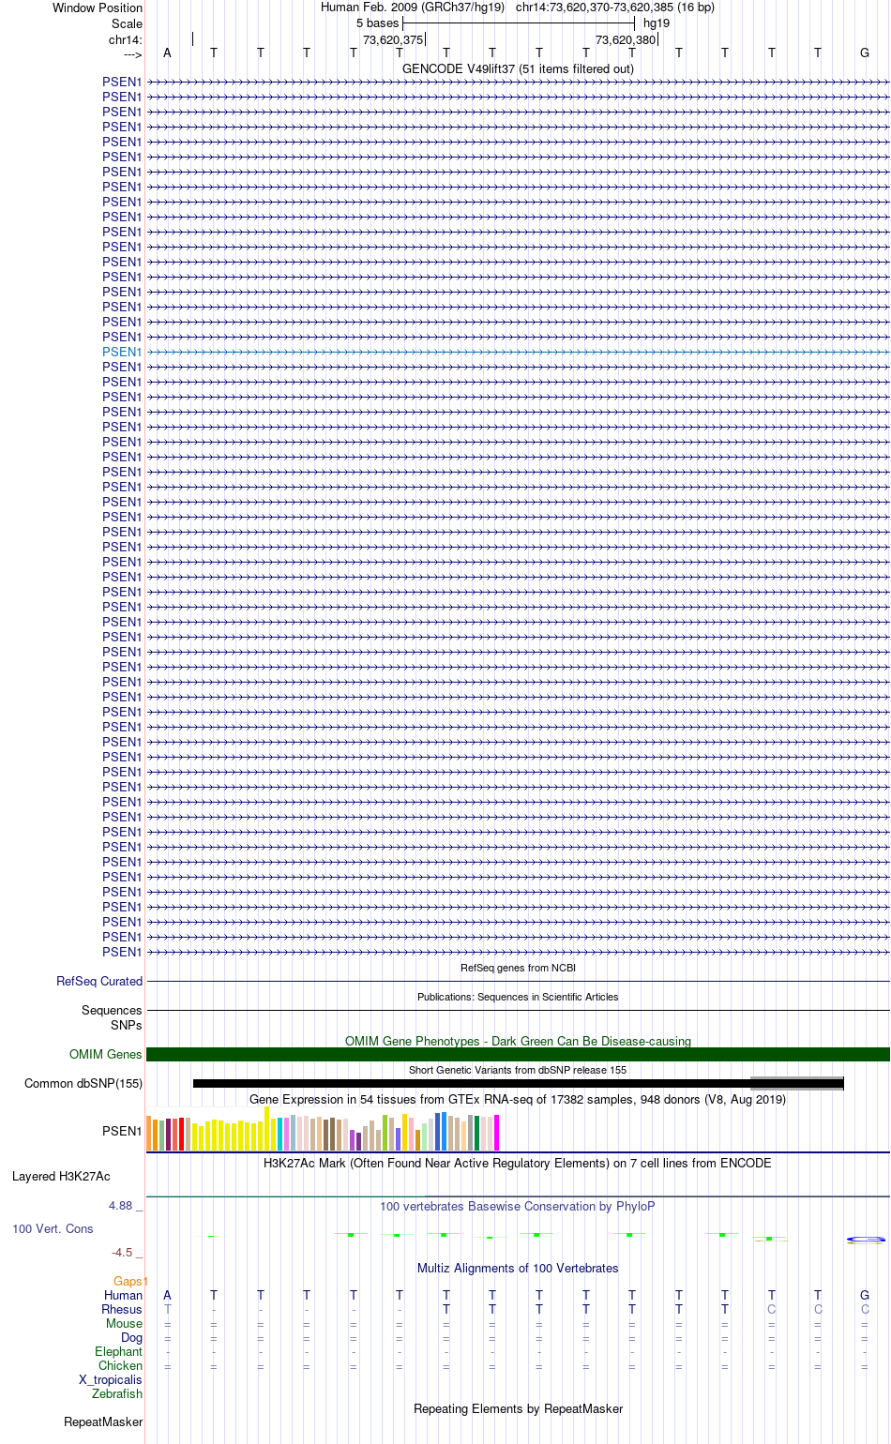Image resolution: width=891 pixels, height=1444 pixels.
Task: Select the X_tropicalis alignment row label
Action: (x=111, y=1379)
